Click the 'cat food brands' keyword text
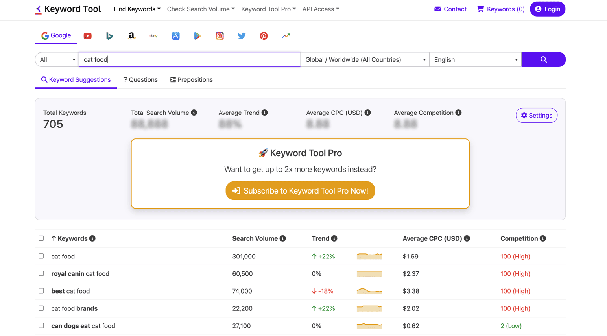607x336 pixels. click(x=74, y=308)
